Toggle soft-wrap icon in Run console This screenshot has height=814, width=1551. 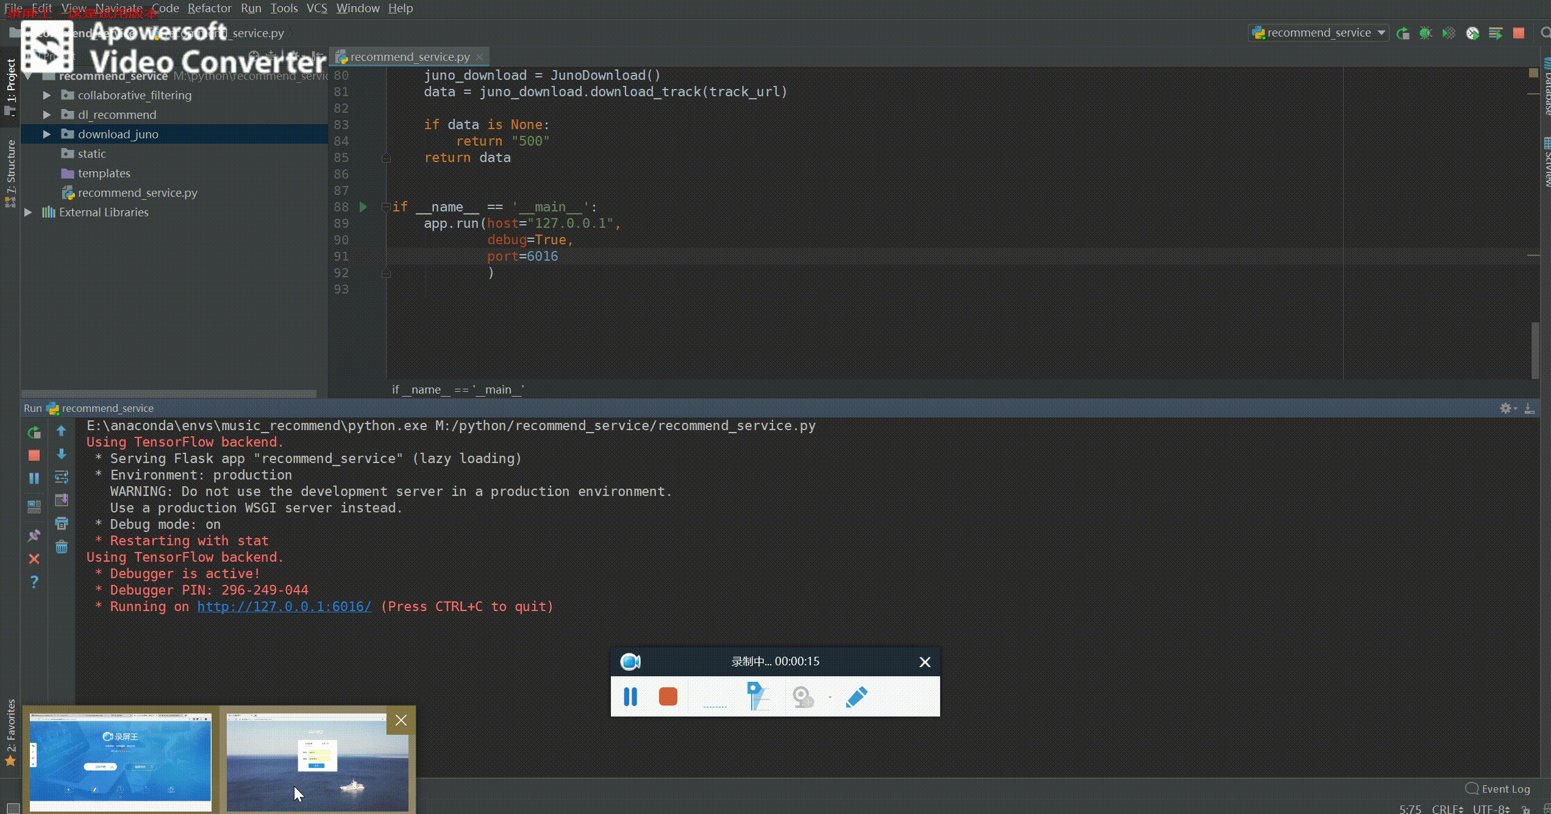(62, 477)
